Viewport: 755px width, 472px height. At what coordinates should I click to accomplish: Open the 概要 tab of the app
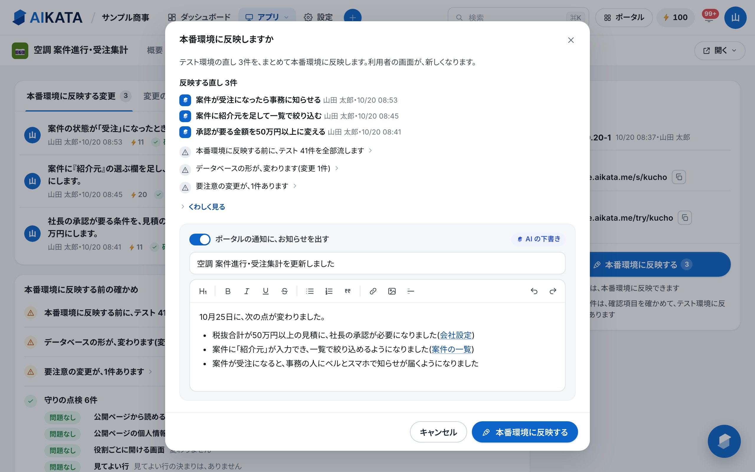[x=155, y=50]
